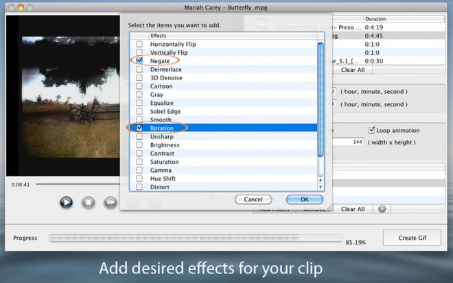
Task: Click the scrollbar down arrow in effects list
Action: pos(320,187)
